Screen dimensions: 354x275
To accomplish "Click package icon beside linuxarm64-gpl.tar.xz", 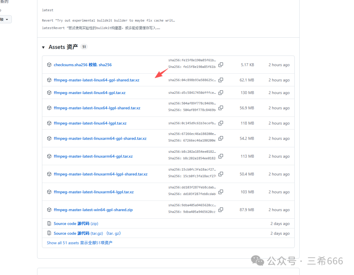I will [x=49, y=156].
